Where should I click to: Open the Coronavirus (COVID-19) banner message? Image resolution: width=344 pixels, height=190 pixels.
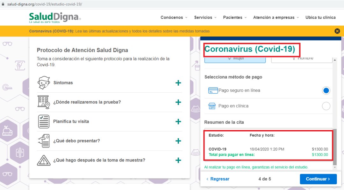pyautogui.click(x=119, y=31)
